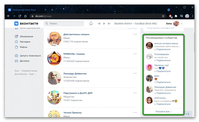The width and height of the screenshot is (199, 122).
Task: Open options for Действительно смешно
Action: pos(135,34)
